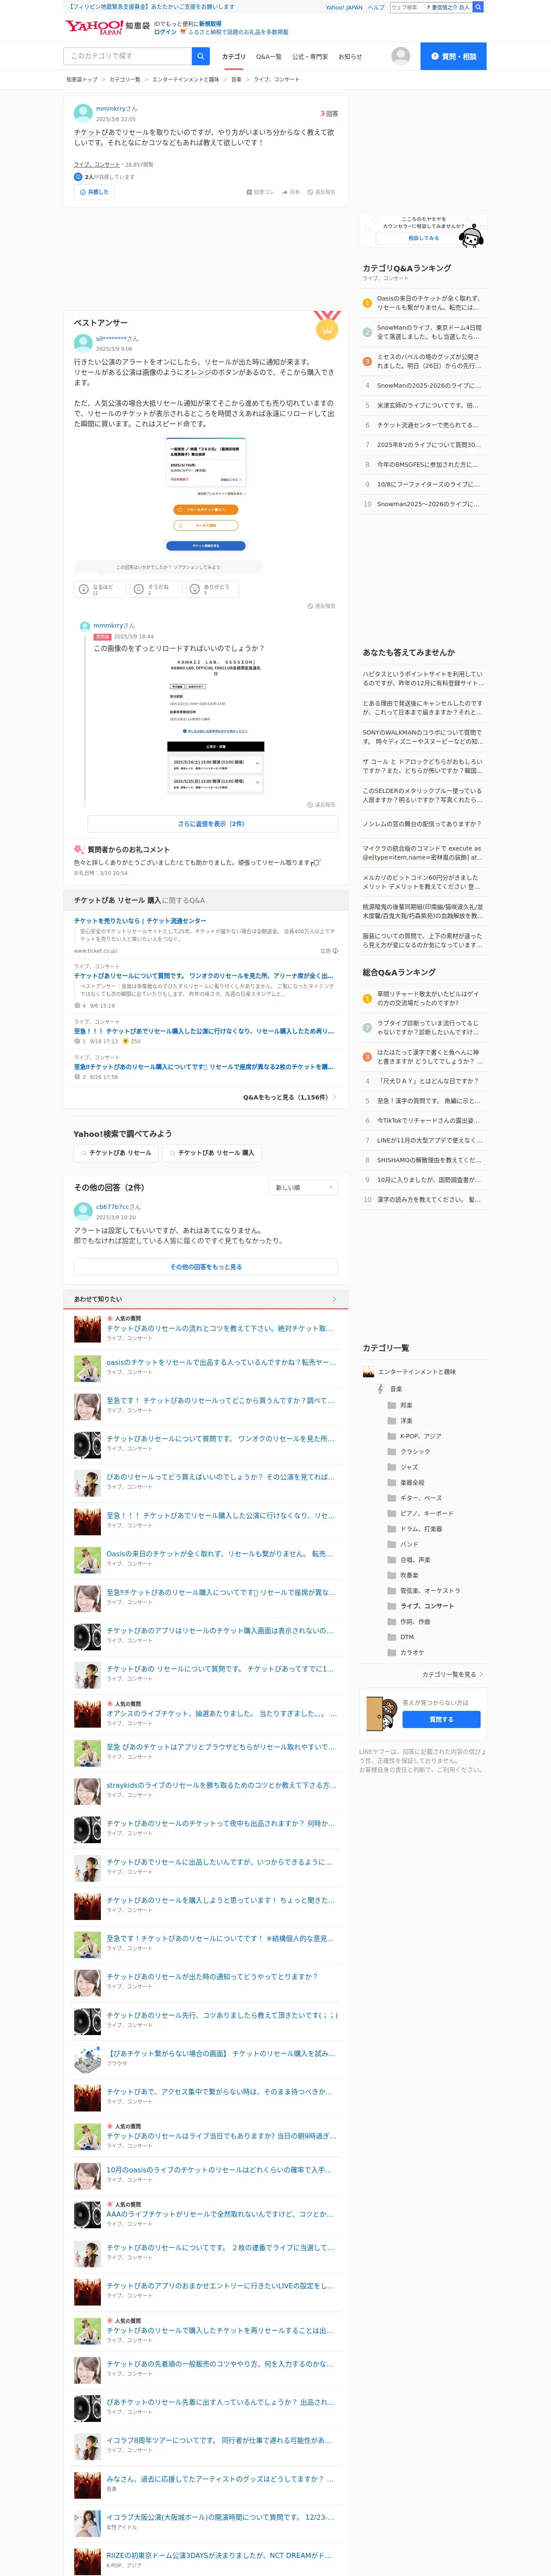Click the 共有 share icon
The width and height of the screenshot is (551, 2576).
tap(285, 192)
